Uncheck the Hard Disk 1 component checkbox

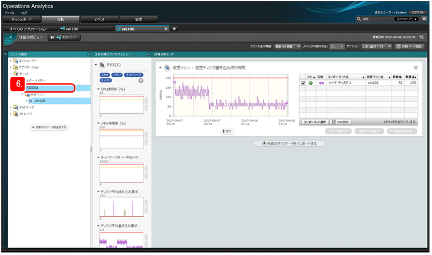[x=303, y=82]
